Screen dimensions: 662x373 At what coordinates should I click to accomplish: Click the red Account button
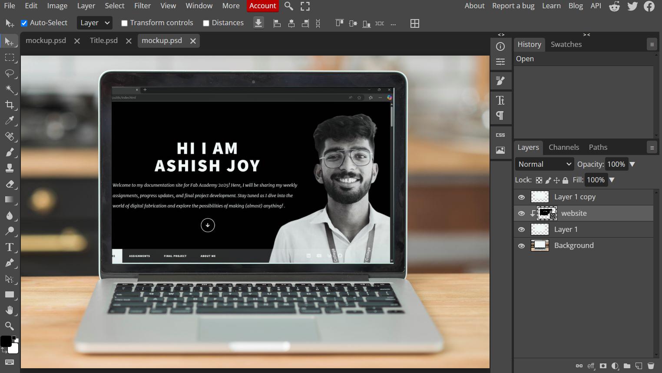263,6
